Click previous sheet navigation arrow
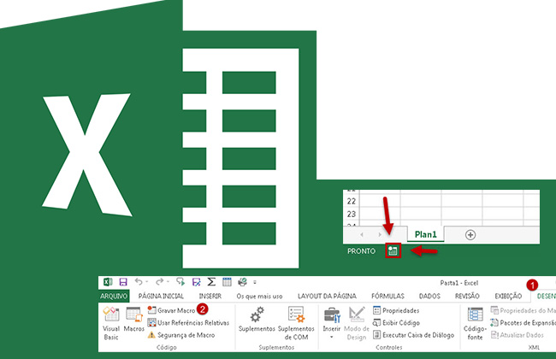Screen dimensions: 556x359 pos(362,234)
